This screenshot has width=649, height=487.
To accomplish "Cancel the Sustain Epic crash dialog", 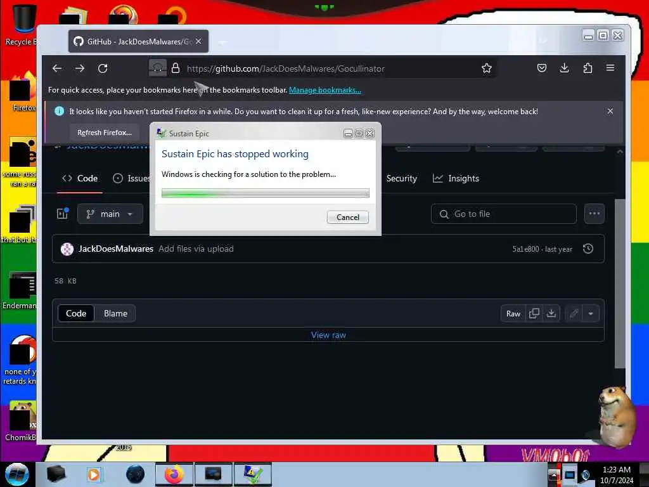I will [348, 217].
